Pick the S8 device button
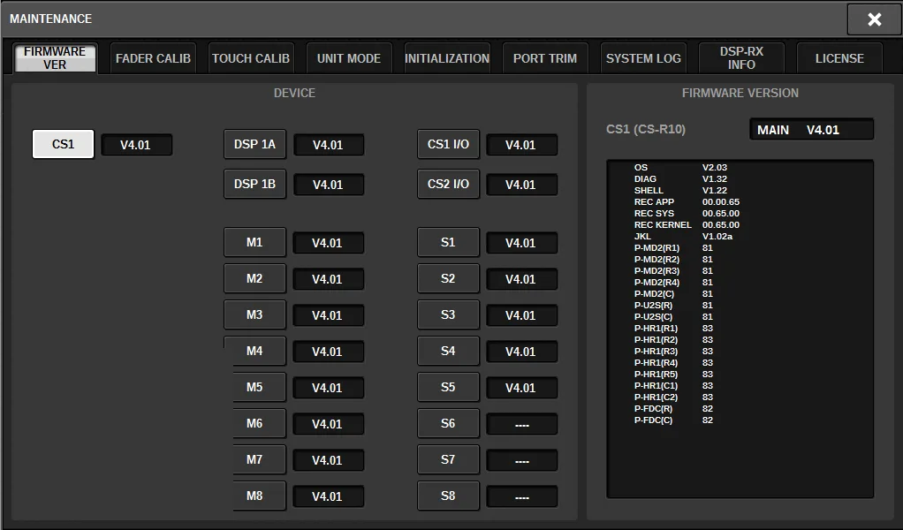The height and width of the screenshot is (530, 903). pyautogui.click(x=448, y=496)
